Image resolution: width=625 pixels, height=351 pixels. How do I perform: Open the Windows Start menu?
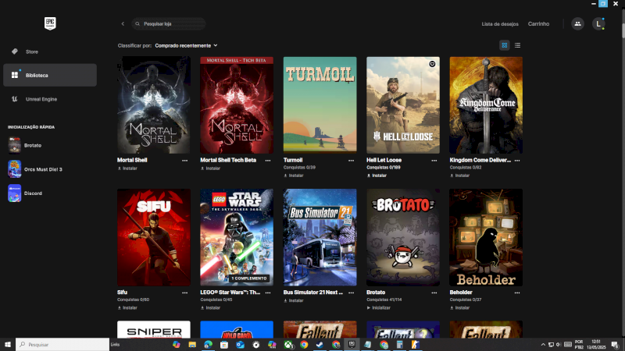click(x=8, y=344)
